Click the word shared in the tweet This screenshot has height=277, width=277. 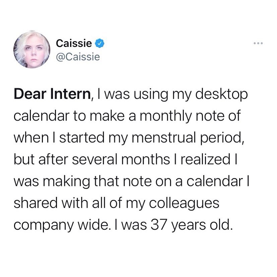click(x=36, y=203)
